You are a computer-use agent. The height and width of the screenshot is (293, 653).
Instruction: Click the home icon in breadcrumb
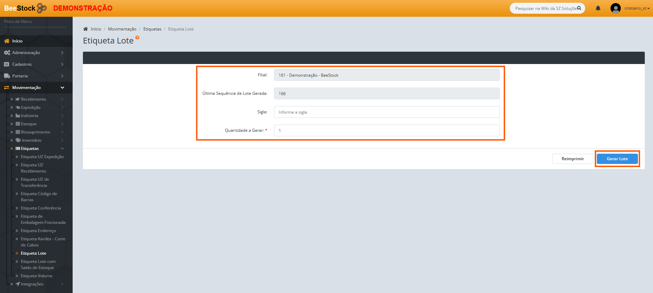coord(86,29)
